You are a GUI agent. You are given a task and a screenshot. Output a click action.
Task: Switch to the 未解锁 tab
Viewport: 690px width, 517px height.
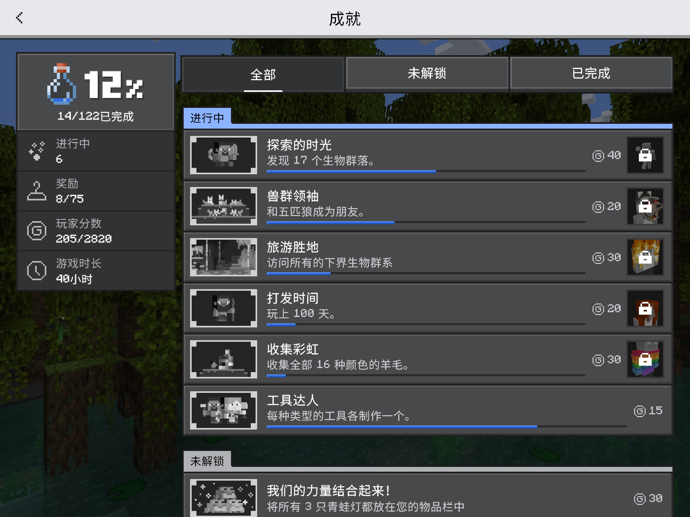click(x=427, y=74)
